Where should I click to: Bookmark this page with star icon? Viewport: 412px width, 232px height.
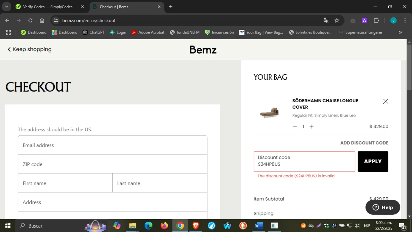click(337, 21)
